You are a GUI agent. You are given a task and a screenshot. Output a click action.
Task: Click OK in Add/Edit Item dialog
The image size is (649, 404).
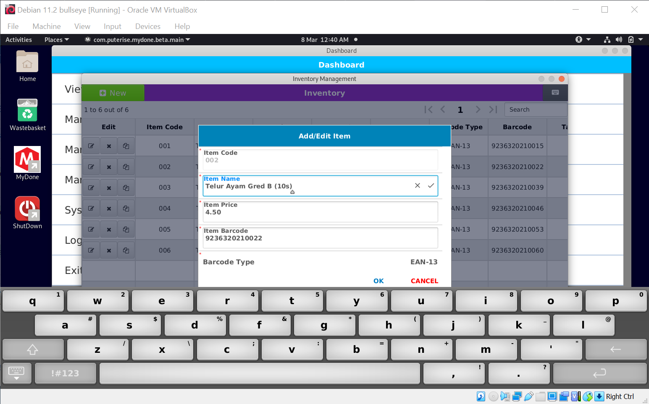378,281
